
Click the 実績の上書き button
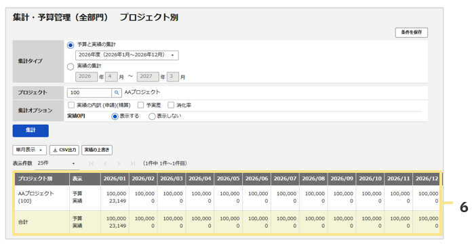[x=96, y=150]
